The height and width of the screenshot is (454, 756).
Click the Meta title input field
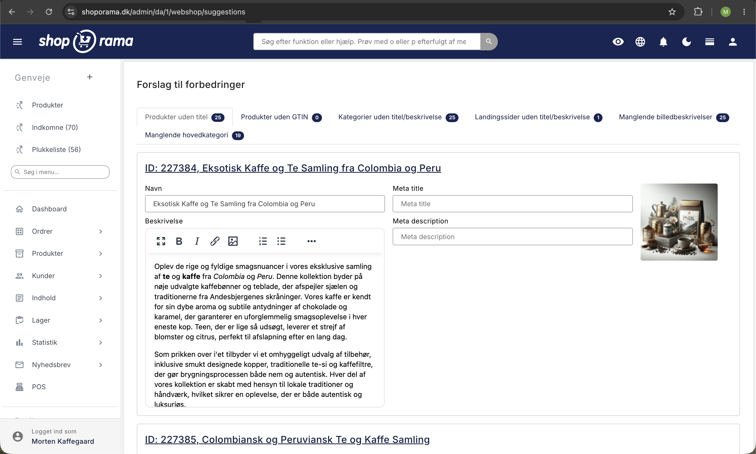tap(512, 204)
